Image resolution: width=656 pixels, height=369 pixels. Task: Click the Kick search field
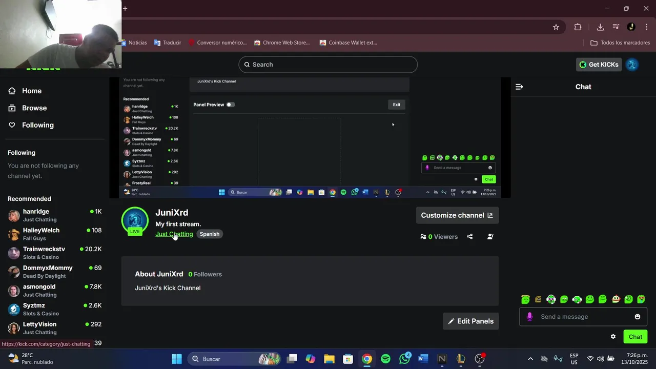point(328,65)
